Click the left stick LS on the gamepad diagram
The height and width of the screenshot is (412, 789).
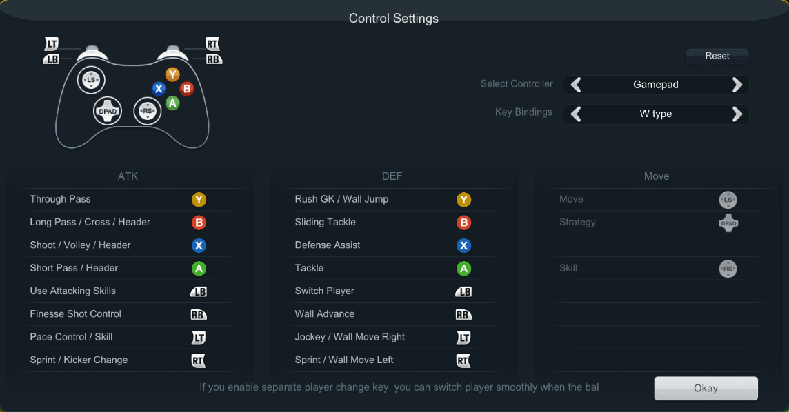91,81
